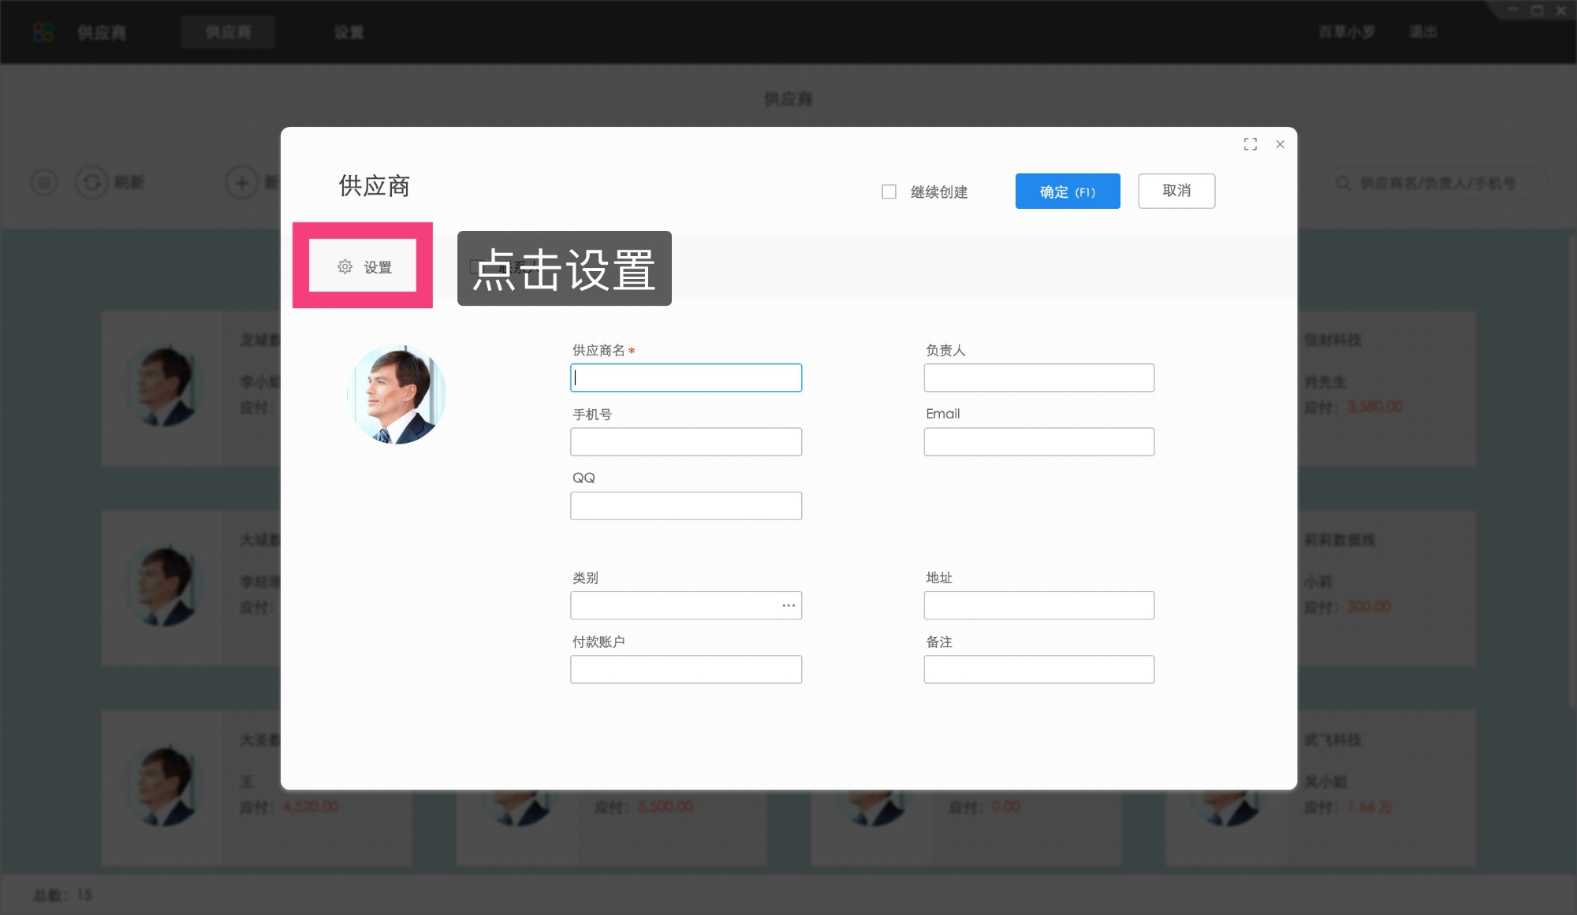
Task: Click the QQ input field
Action: [x=686, y=505]
